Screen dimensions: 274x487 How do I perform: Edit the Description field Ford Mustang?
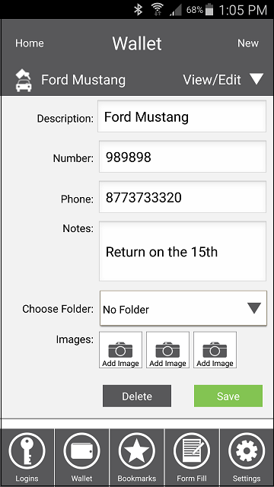click(182, 116)
